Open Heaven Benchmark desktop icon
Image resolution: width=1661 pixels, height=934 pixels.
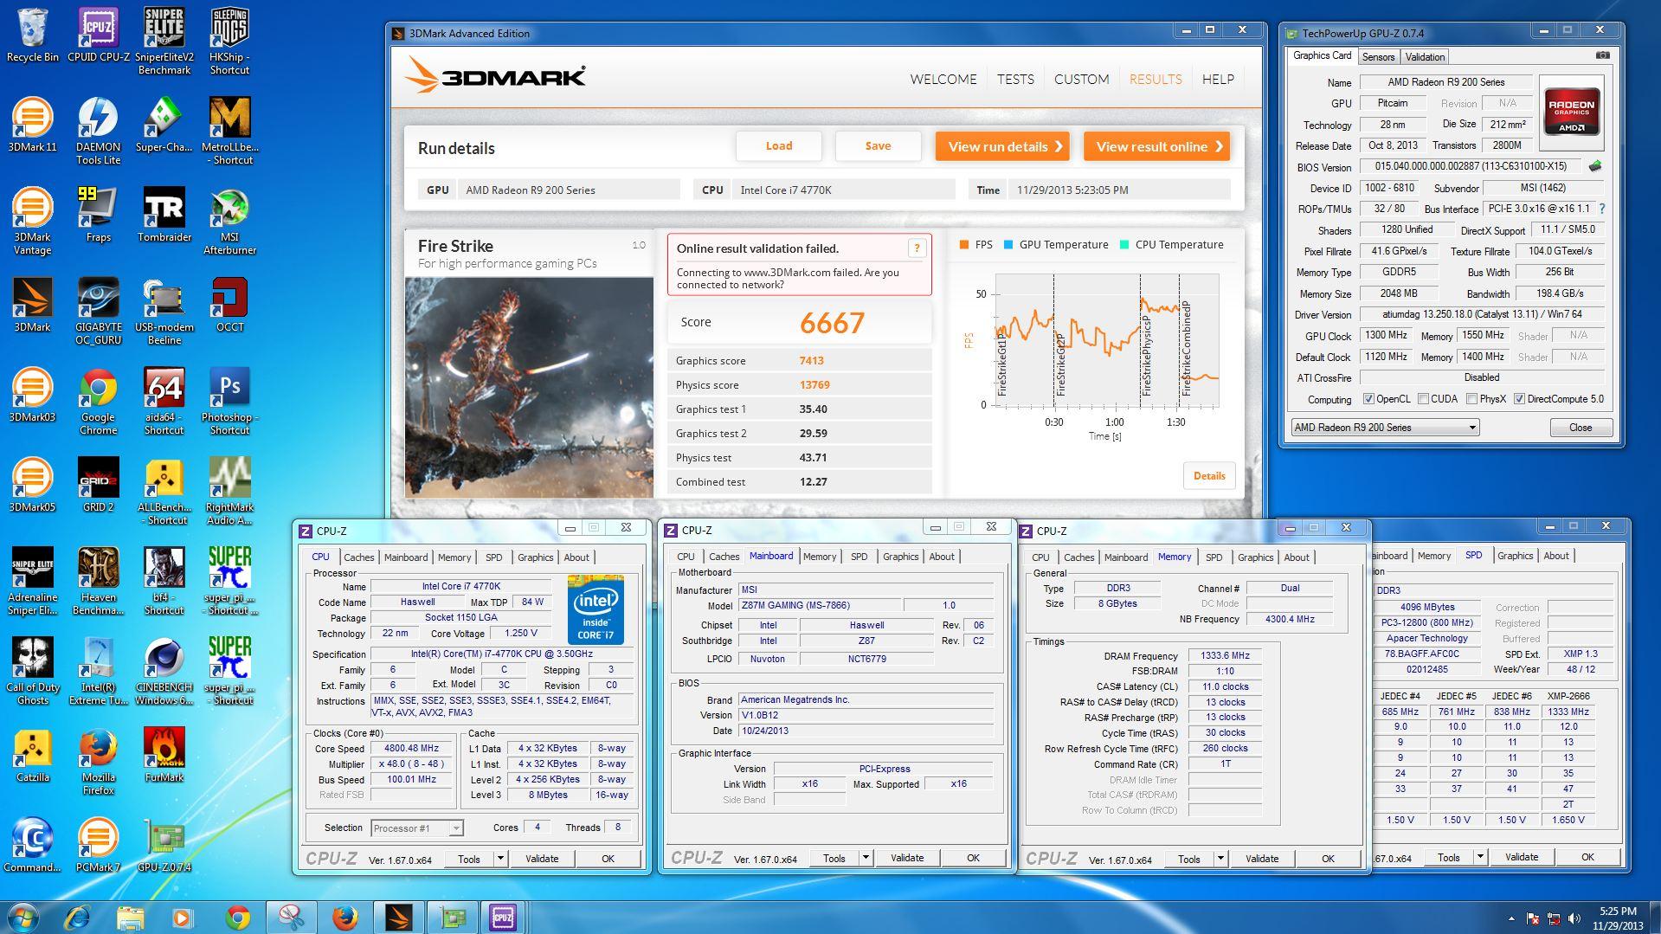click(x=98, y=581)
